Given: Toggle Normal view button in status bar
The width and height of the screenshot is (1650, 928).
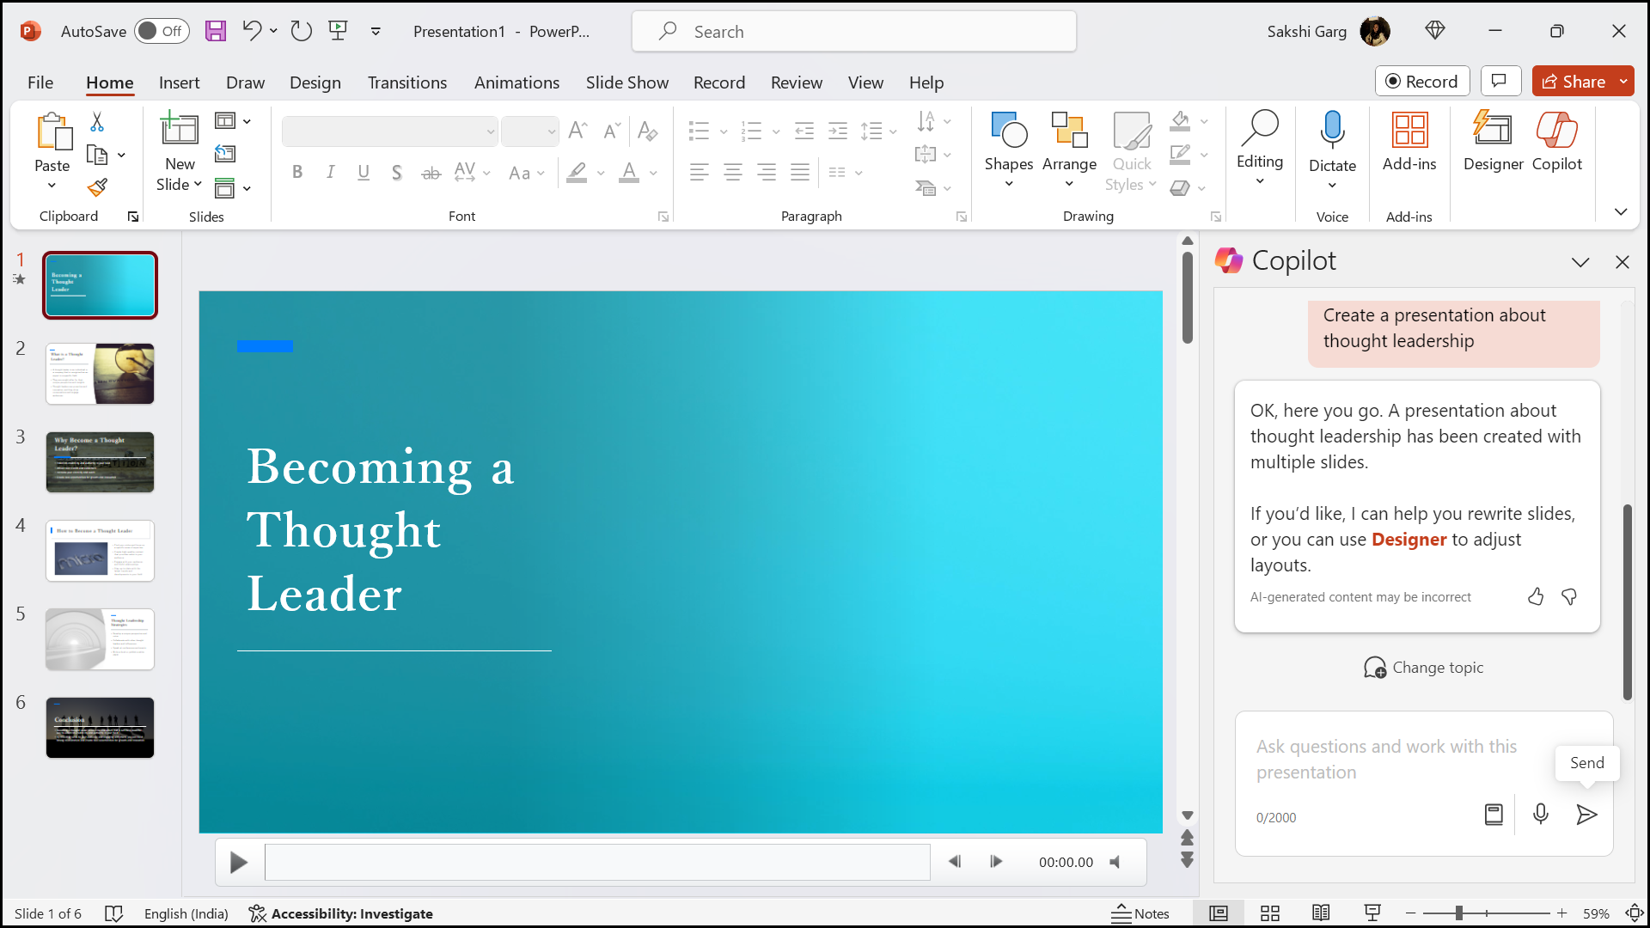Looking at the screenshot, I should pos(1218,913).
